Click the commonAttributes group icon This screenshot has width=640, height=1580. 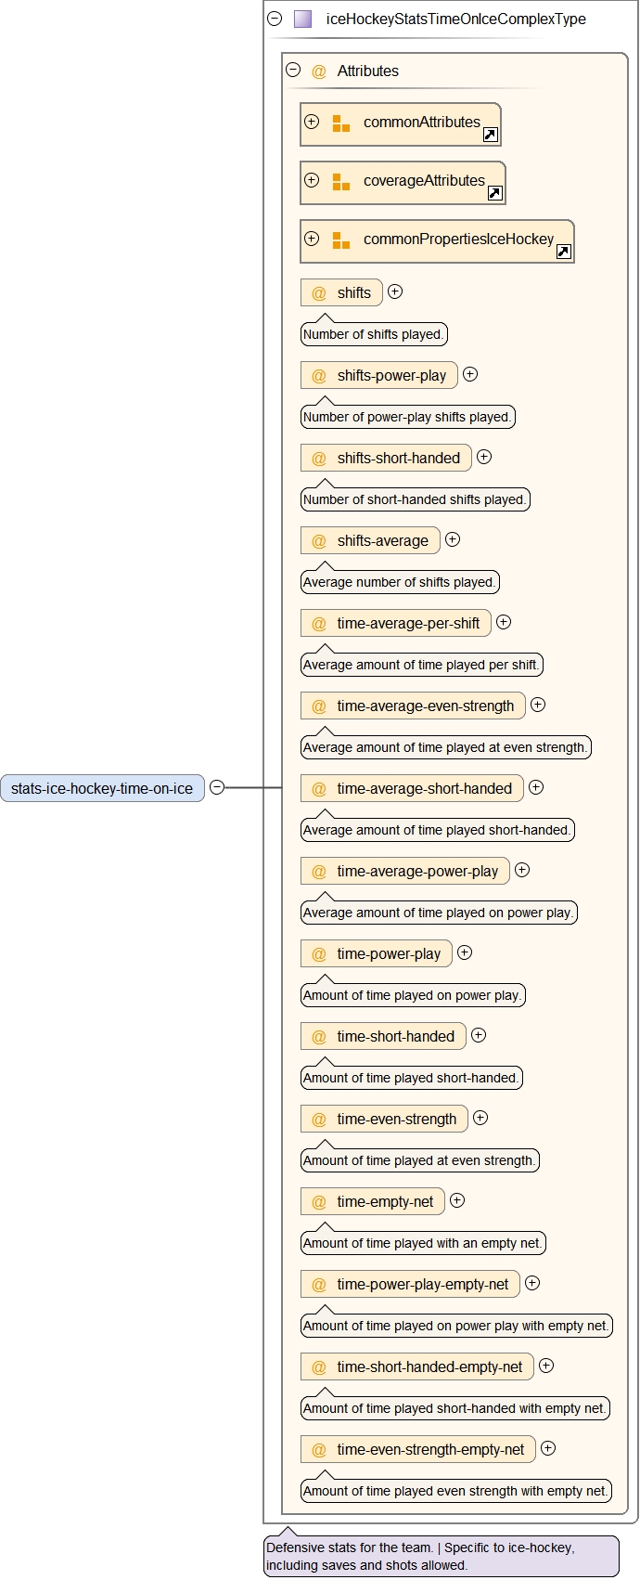pos(341,123)
